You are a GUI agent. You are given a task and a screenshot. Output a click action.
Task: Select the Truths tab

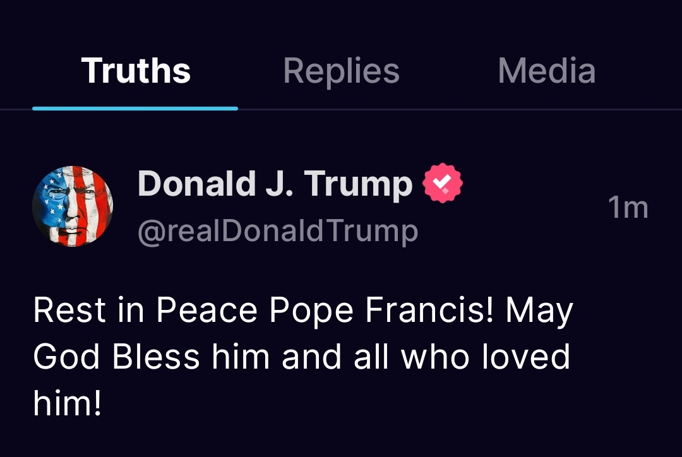pos(136,71)
